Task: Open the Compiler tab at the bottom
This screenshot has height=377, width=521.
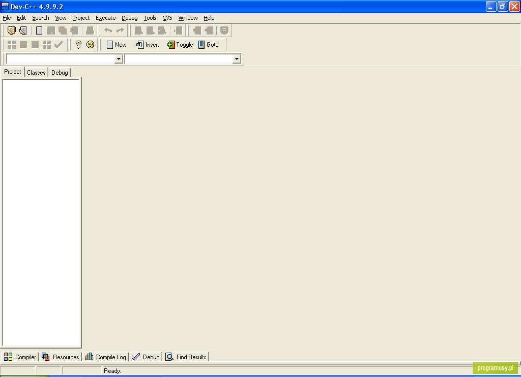Action: point(20,357)
